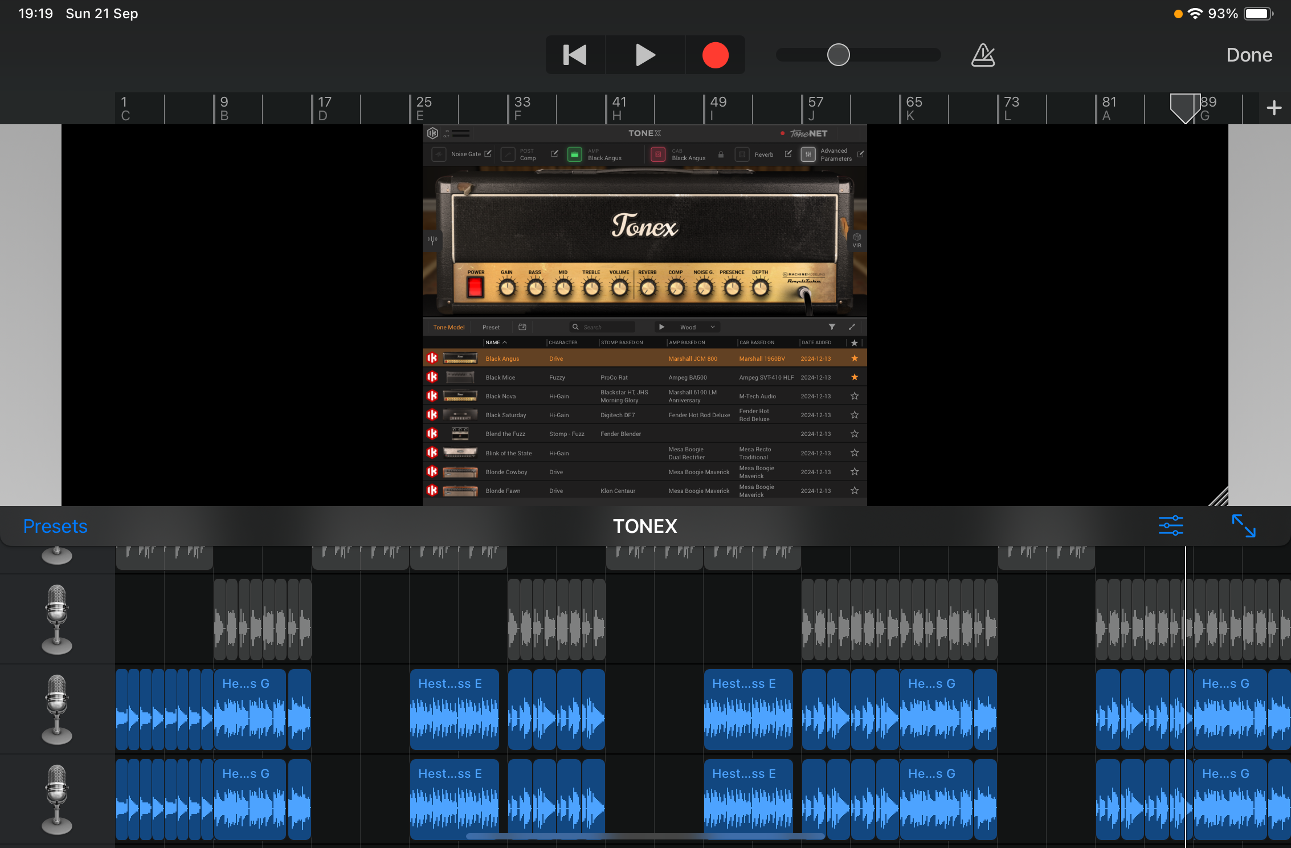
Task: Open the tuner from the tuning fork icon
Action: pos(432,240)
